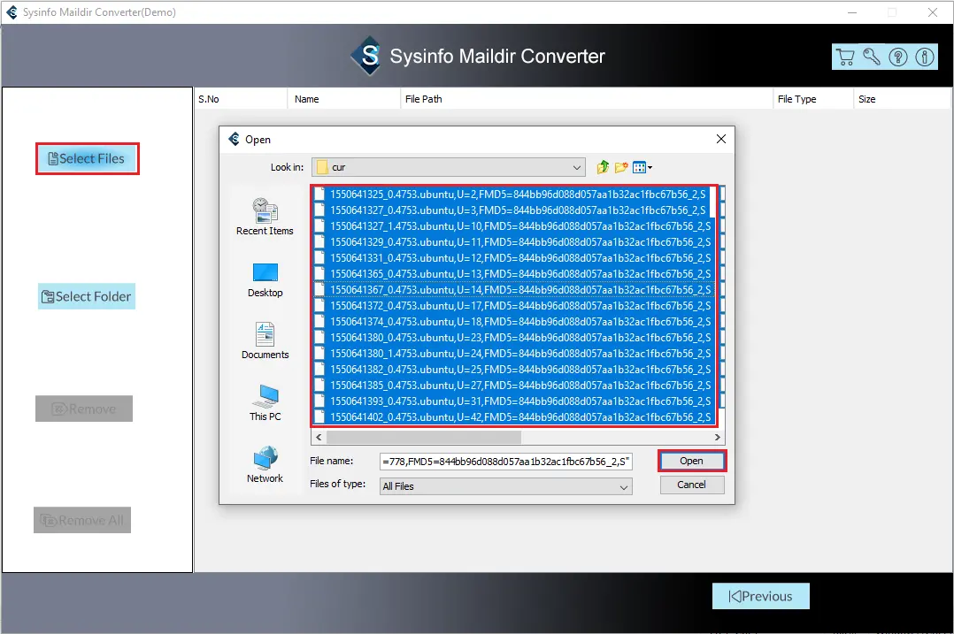
Task: Click the Select Folder button
Action: 87,296
